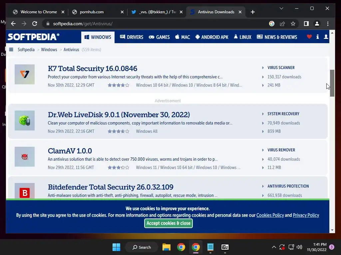This screenshot has height=255, width=341.
Task: Click the K7 Total Security app icon
Action: pyautogui.click(x=25, y=74)
